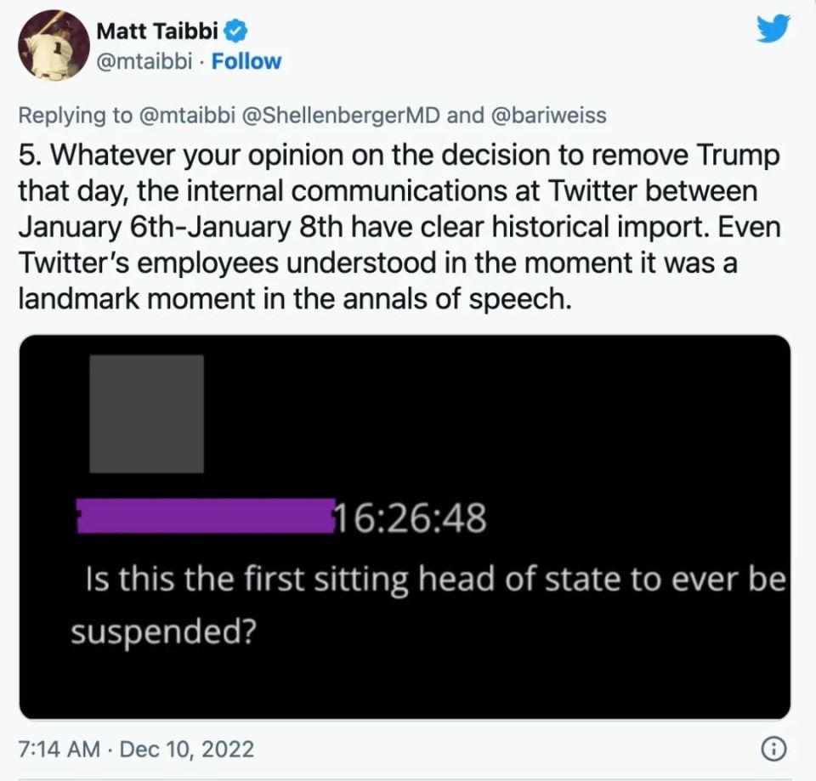Click the gray redacted avatar square

click(x=146, y=413)
